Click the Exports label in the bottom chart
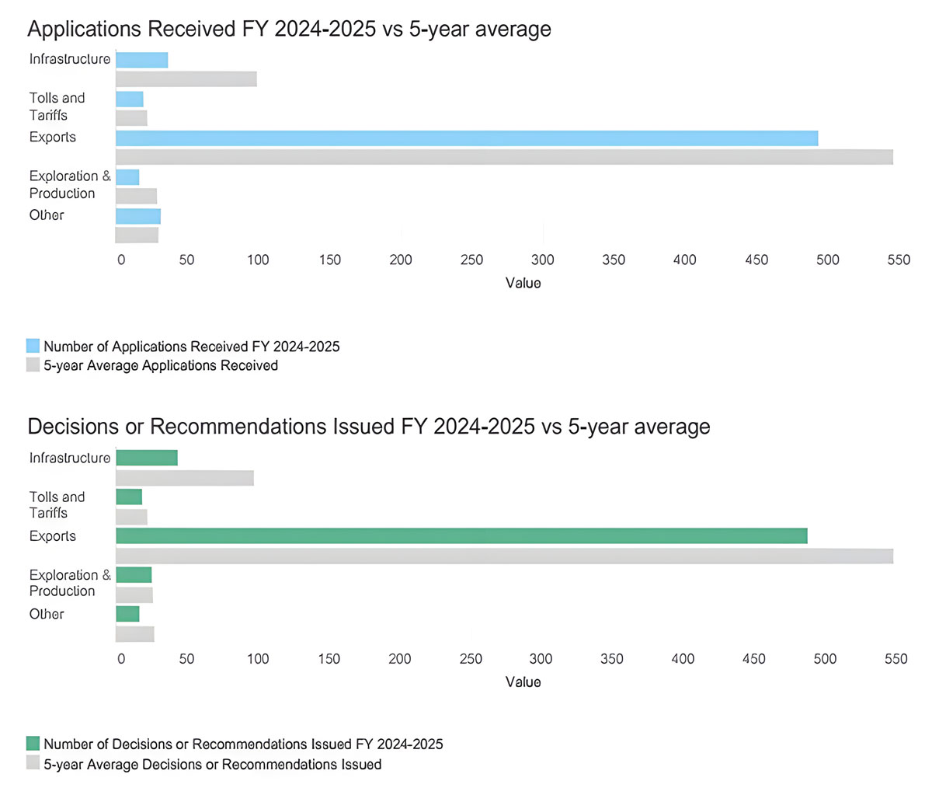The height and width of the screenshot is (788, 932). point(52,535)
